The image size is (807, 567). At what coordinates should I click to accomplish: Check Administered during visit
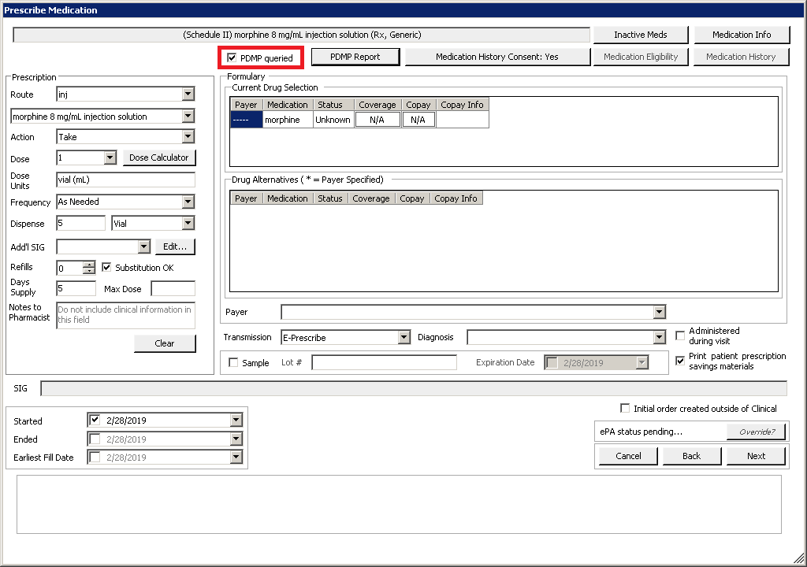coord(680,335)
